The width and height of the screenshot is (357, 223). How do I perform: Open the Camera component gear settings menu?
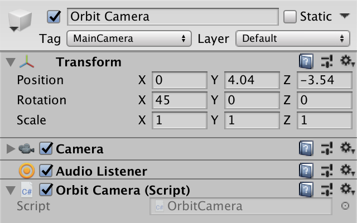(347, 149)
